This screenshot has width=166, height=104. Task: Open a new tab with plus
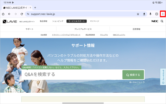35,8
